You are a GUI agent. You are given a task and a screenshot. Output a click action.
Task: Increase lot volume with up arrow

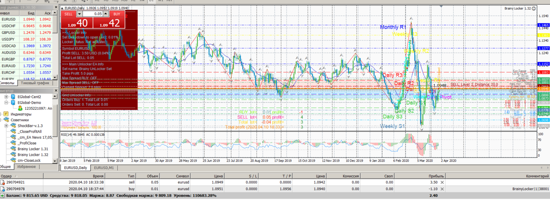(x=106, y=14)
